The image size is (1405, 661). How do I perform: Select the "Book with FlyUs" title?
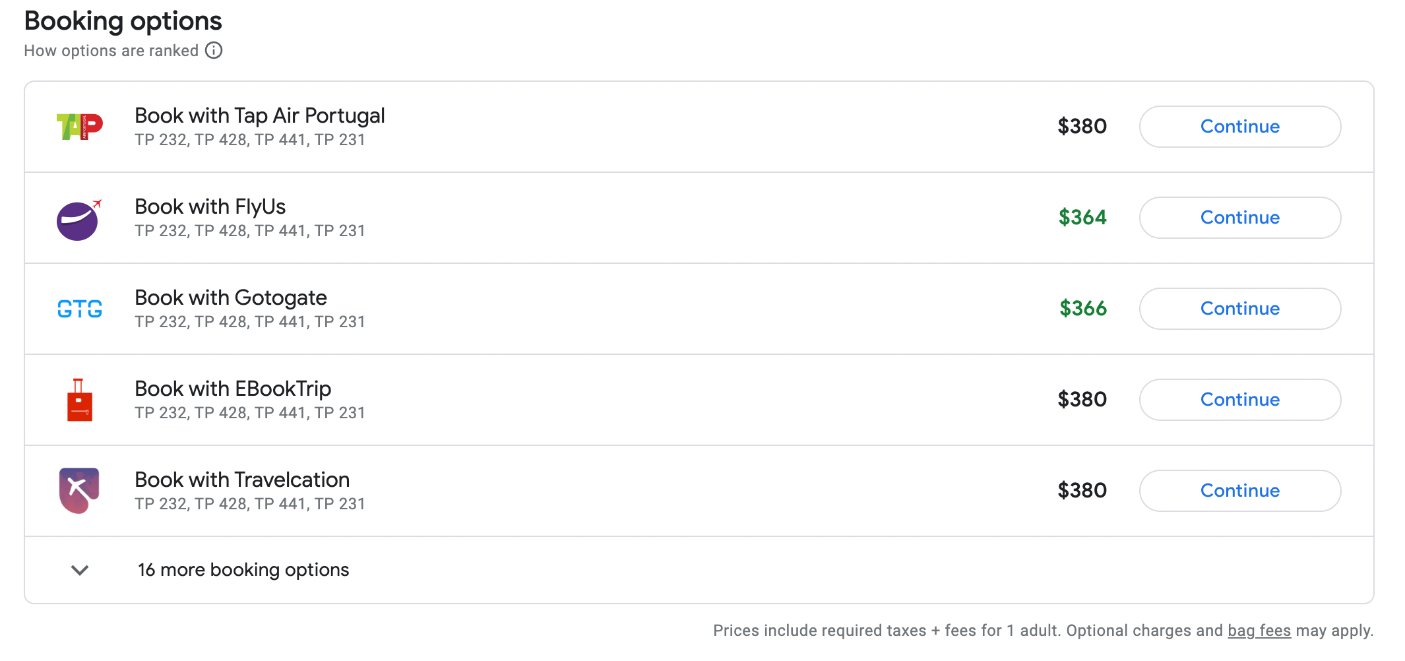[210, 206]
